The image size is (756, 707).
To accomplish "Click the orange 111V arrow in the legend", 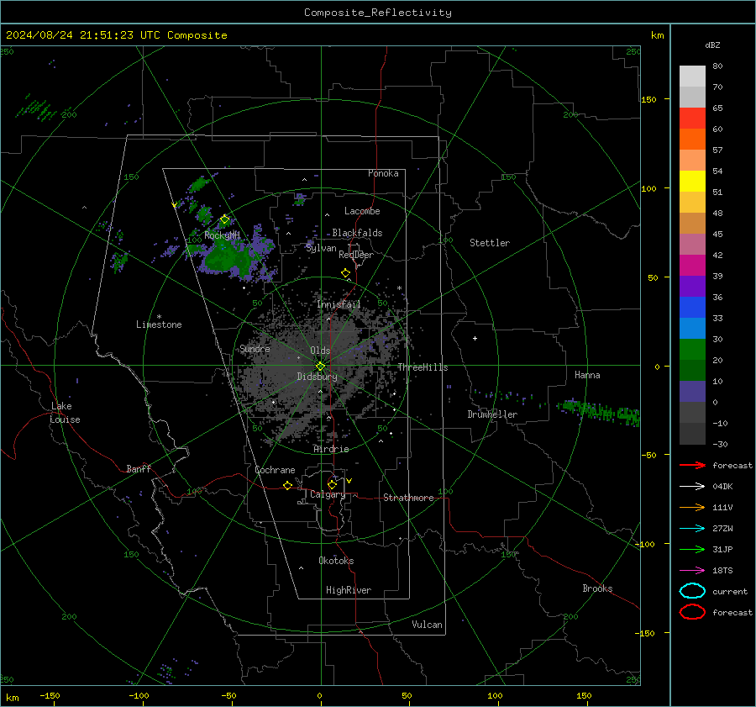I will click(x=692, y=507).
